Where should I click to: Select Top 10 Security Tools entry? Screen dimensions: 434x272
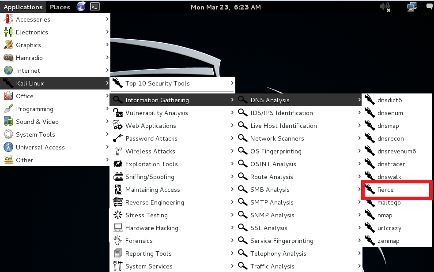(x=158, y=83)
